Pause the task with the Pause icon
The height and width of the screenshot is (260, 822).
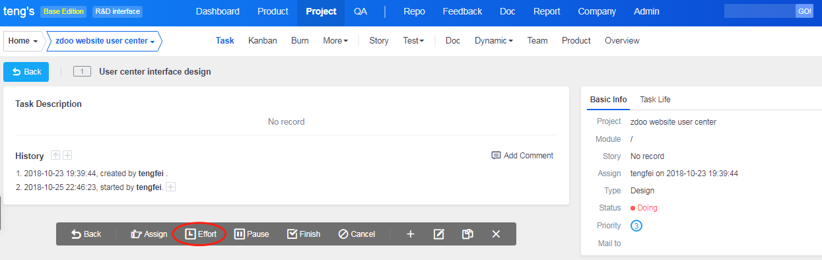coord(240,234)
